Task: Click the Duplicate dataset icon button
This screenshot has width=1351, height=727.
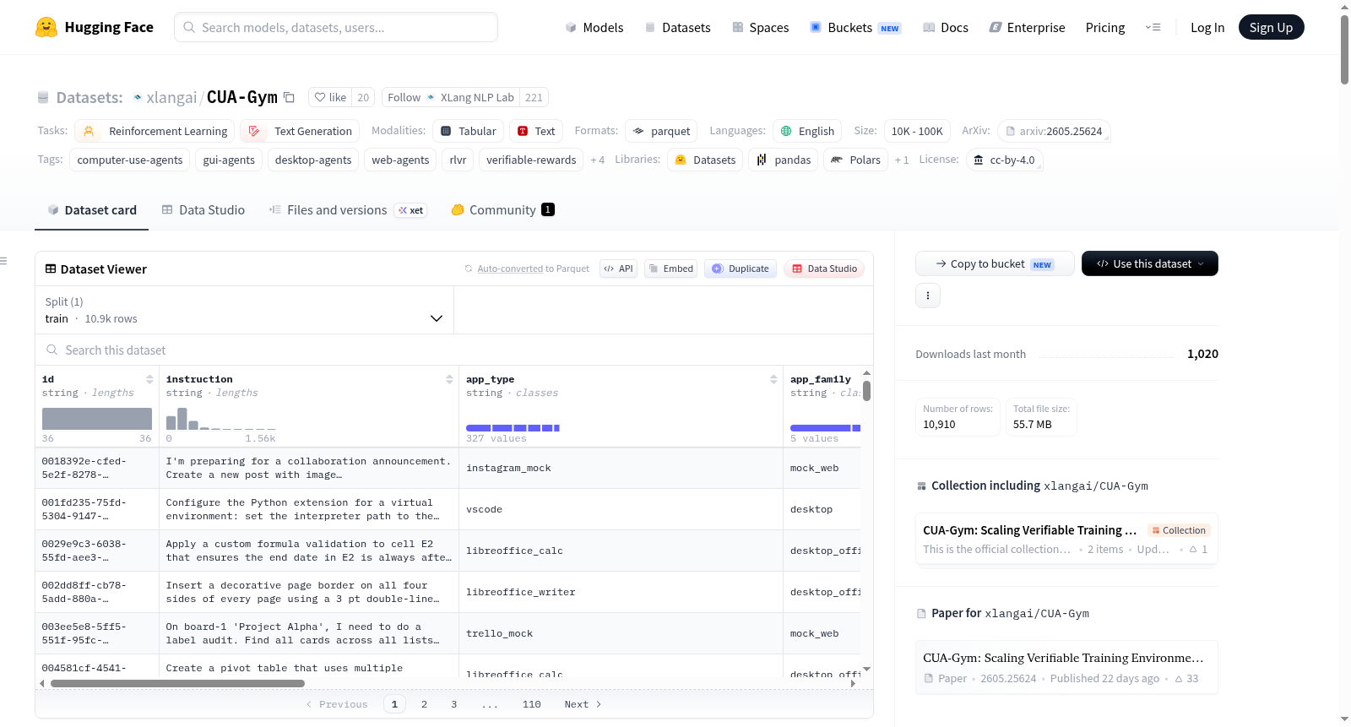Action: [x=741, y=269]
